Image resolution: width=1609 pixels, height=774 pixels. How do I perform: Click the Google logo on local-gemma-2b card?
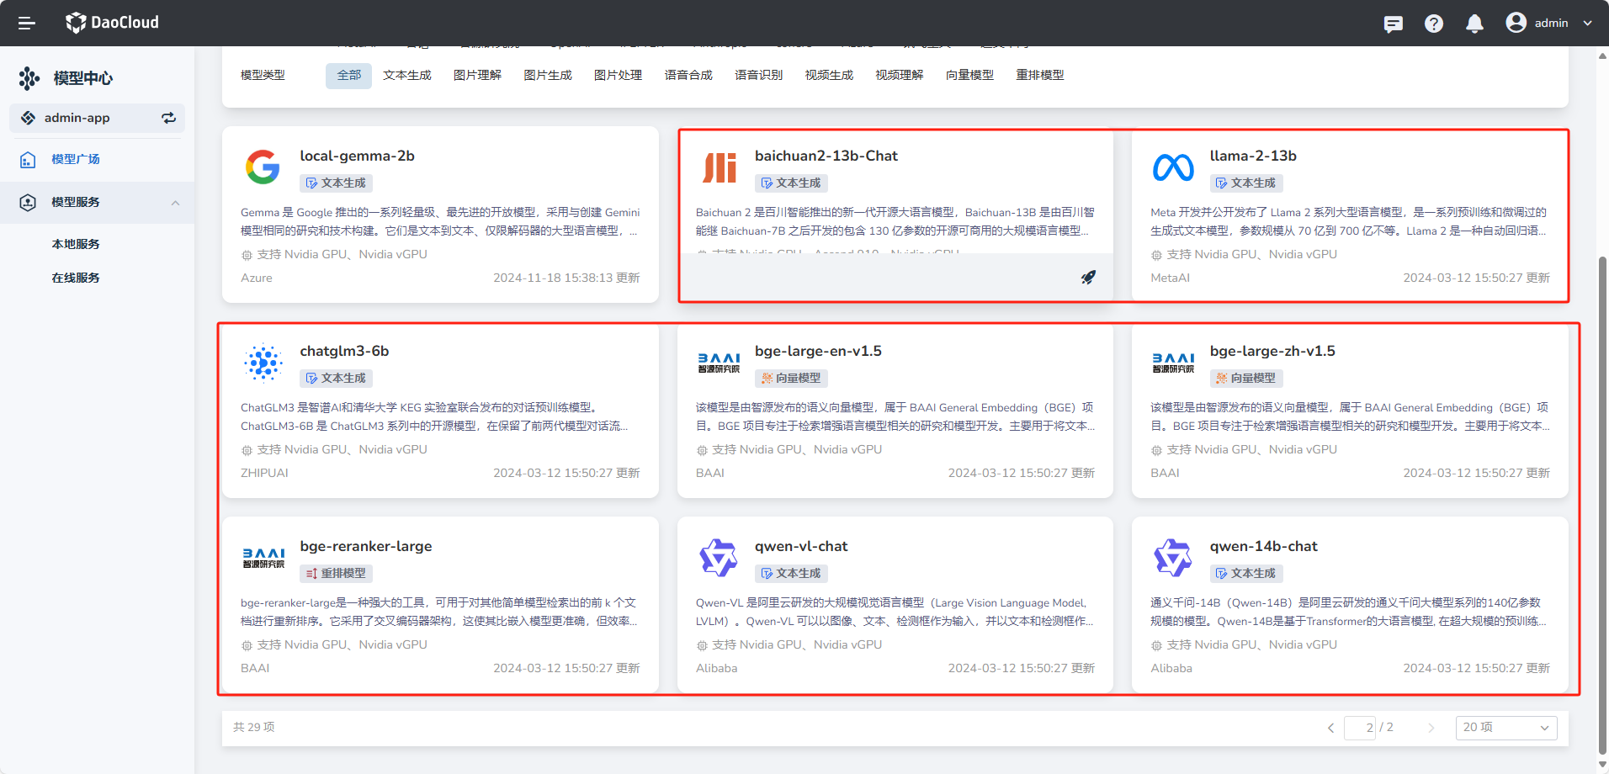[x=263, y=167]
